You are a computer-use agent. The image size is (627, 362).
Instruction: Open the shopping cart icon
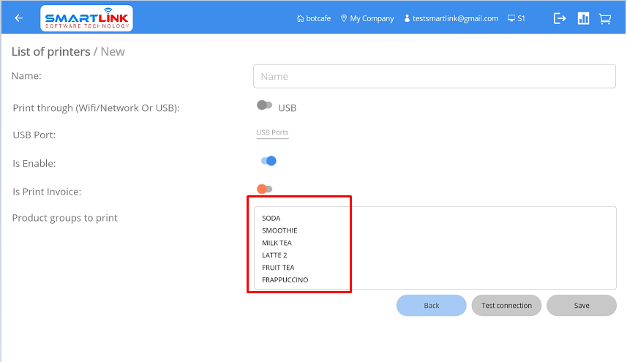click(605, 19)
